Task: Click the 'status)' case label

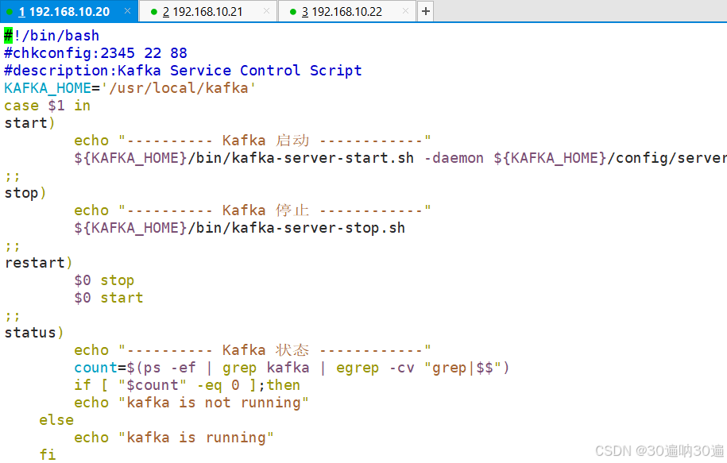Action: click(x=34, y=333)
